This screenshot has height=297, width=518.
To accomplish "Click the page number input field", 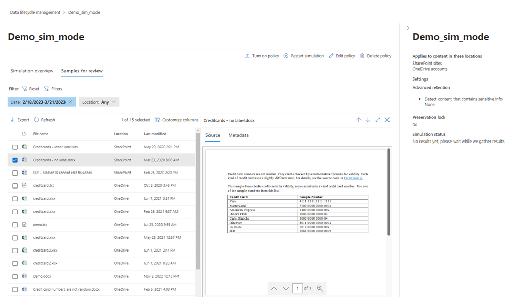I will (x=297, y=288).
